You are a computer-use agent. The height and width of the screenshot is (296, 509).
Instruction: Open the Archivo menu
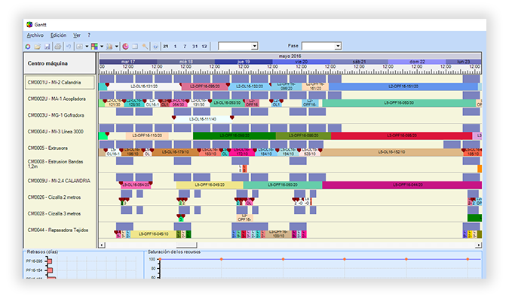point(35,35)
